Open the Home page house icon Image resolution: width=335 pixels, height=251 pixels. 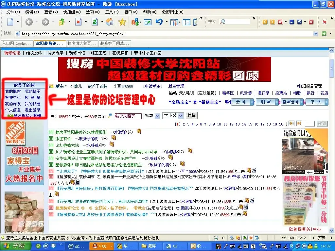pos(110,22)
